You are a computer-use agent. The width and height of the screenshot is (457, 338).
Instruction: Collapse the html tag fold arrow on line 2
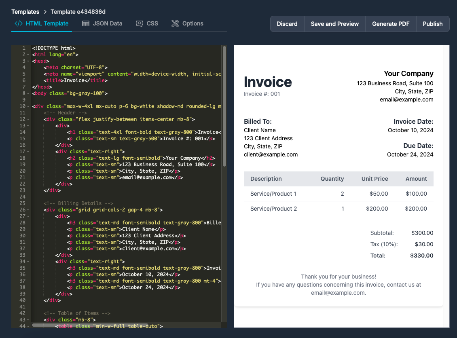(x=28, y=55)
